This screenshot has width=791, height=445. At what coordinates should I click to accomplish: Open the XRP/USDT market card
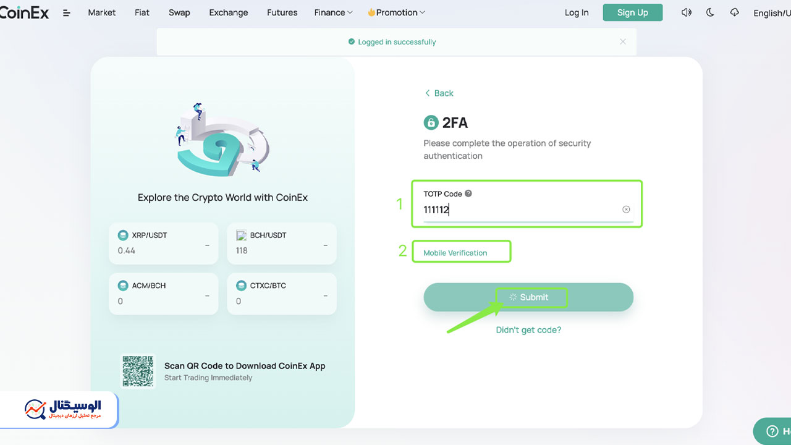click(164, 244)
